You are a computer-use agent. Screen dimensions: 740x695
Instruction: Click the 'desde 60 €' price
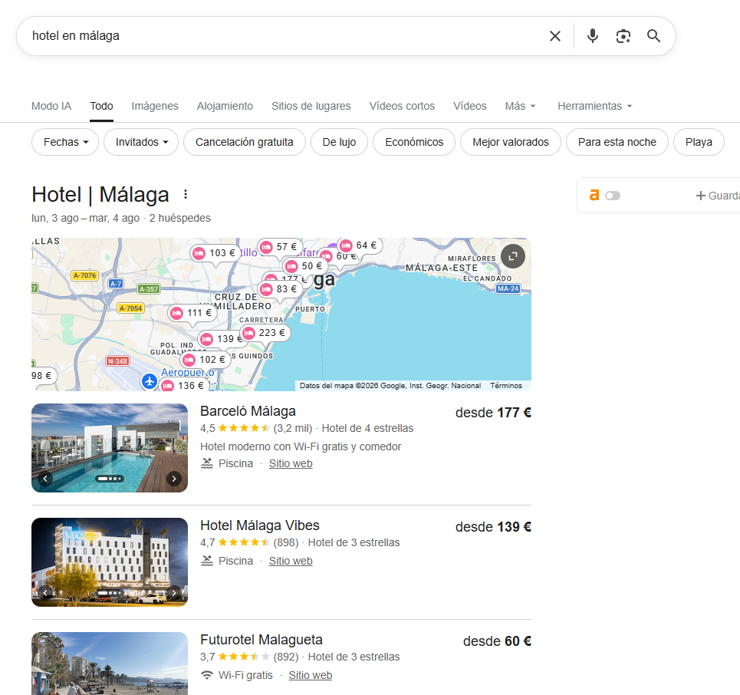497,641
